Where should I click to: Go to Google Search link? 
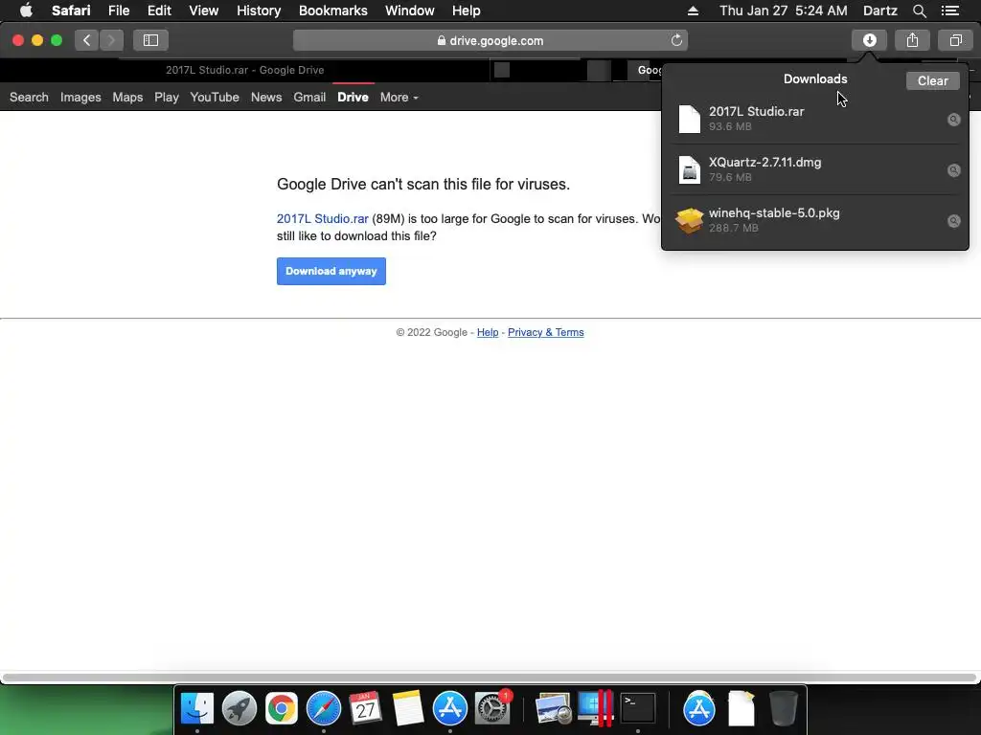tap(29, 98)
